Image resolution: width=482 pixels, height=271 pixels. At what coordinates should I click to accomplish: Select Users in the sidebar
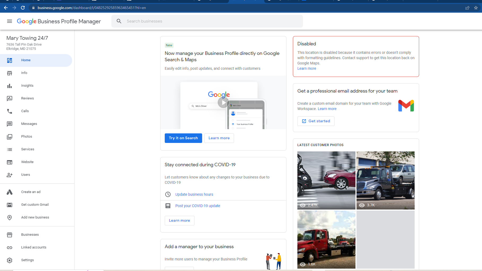(36, 175)
